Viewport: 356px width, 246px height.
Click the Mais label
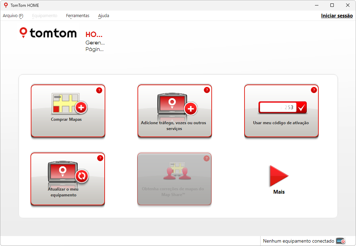pos(279,192)
